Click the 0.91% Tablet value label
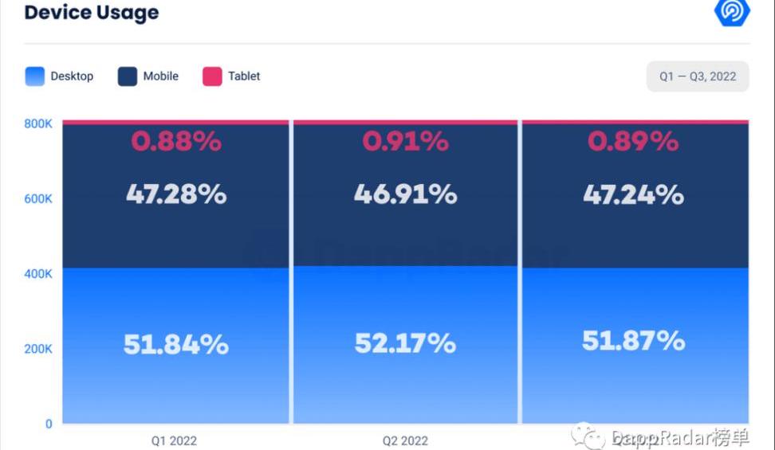Image resolution: width=775 pixels, height=450 pixels. pos(405,142)
